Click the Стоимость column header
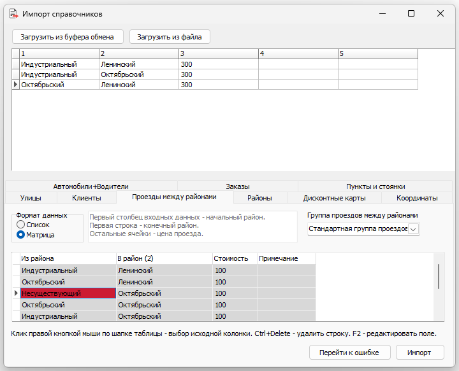The width and height of the screenshot is (459, 371). click(235, 258)
